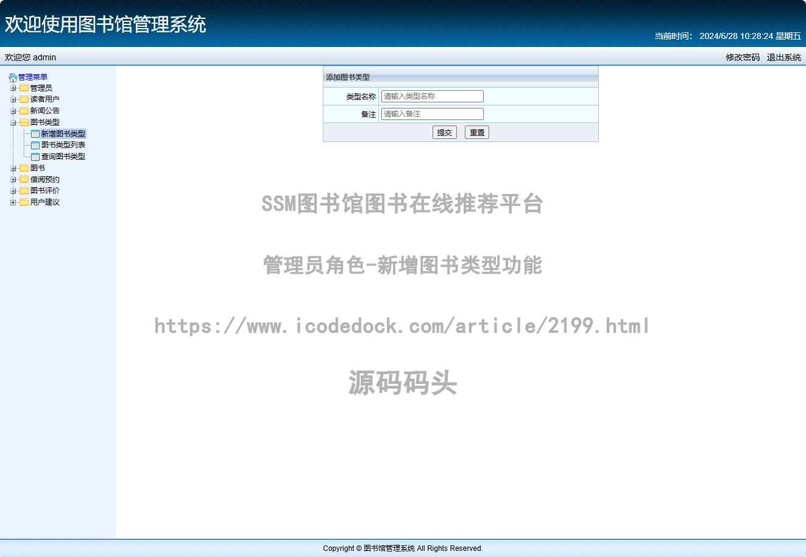Click the folder icon next to 借阅预约
Viewport: 806px width, 557px height.
24,180
